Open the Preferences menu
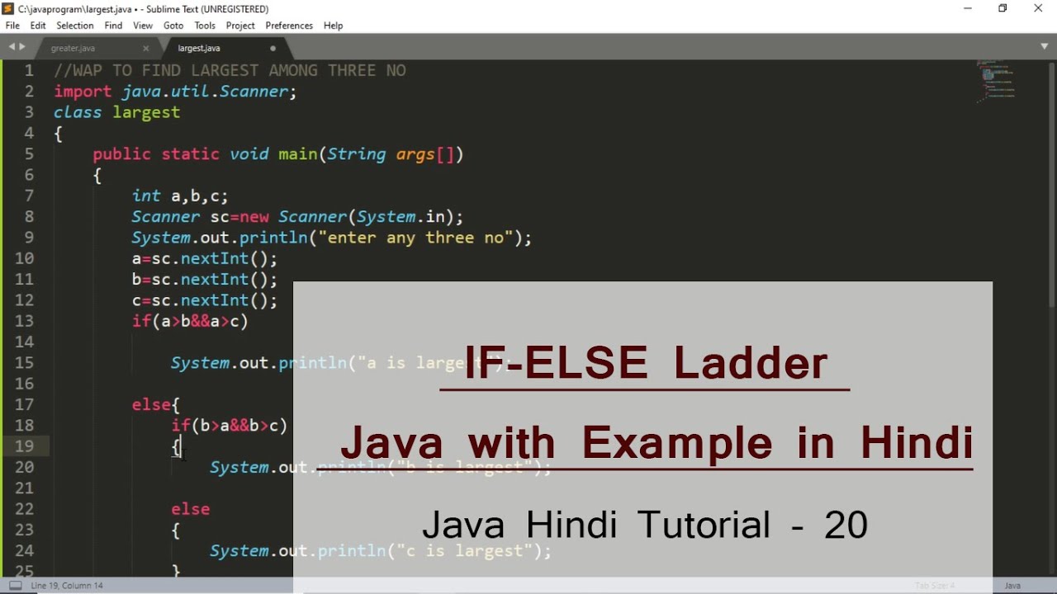 pos(289,26)
